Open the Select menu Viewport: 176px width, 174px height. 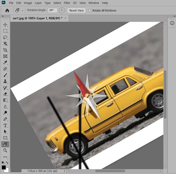(x=57, y=3)
